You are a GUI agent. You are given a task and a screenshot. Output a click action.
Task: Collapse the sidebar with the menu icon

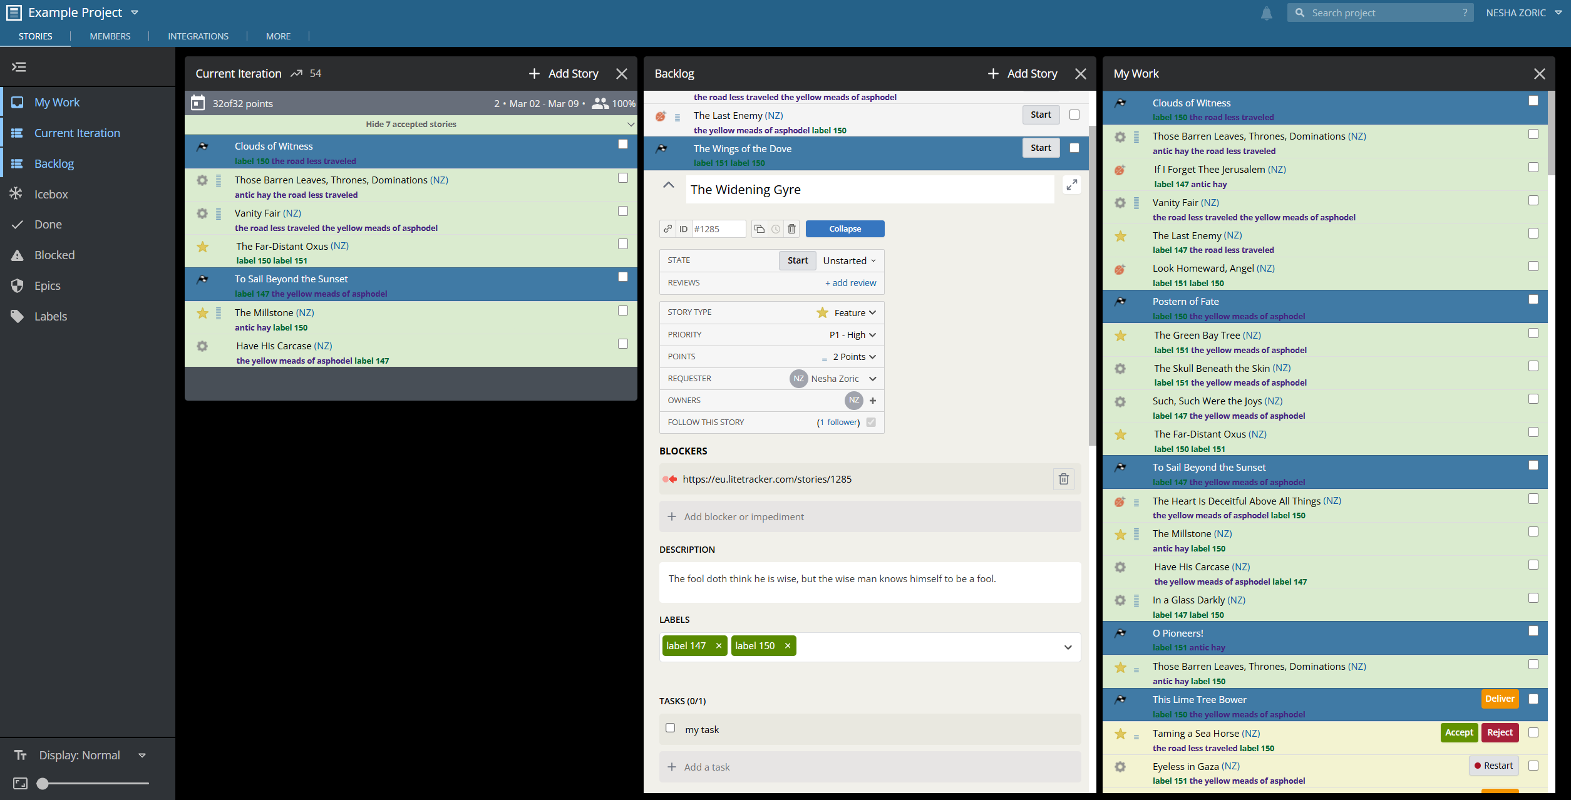click(x=19, y=67)
